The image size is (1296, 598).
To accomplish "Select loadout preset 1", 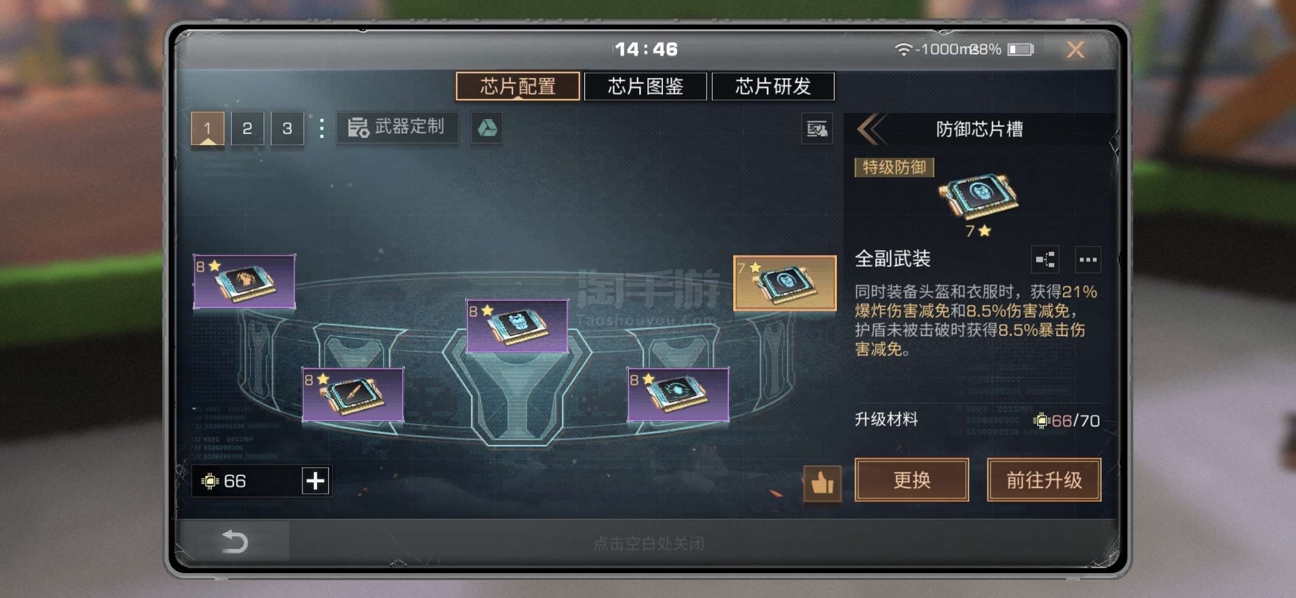I will 208,128.
